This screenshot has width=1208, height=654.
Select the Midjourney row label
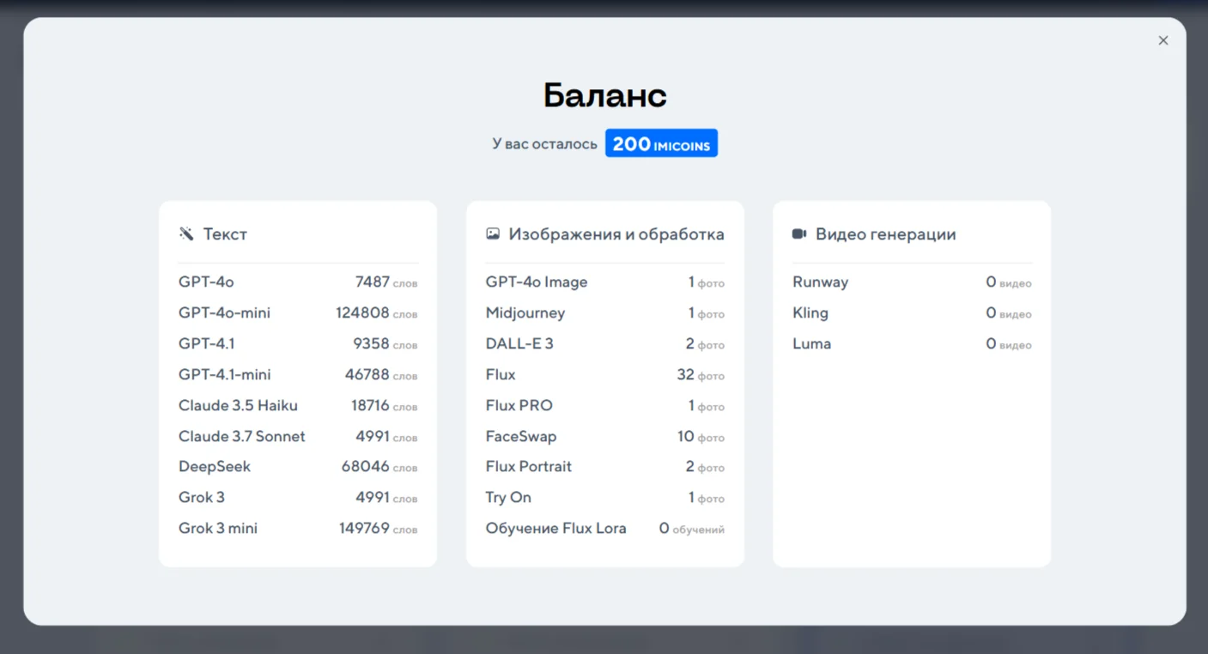click(525, 313)
